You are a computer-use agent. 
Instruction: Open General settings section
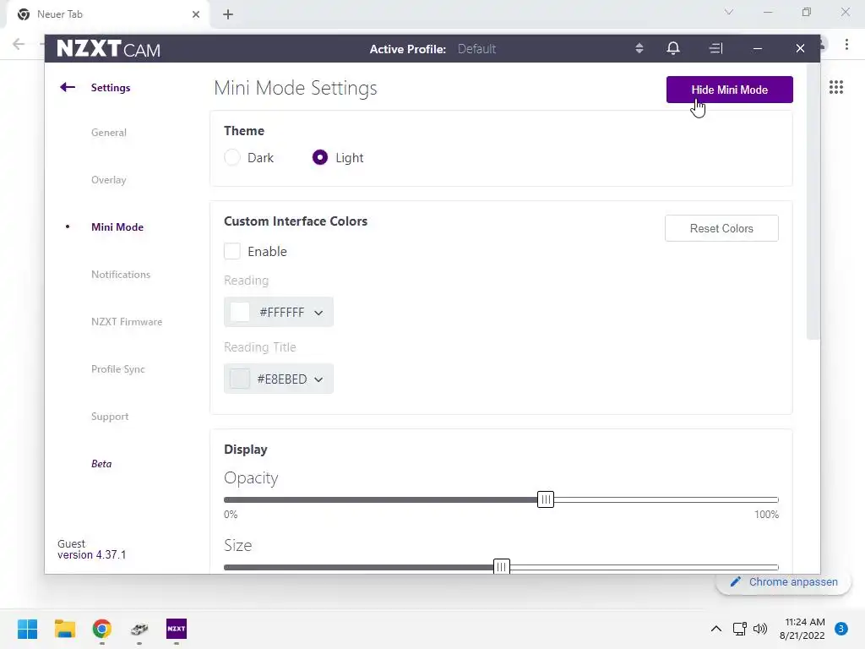point(109,133)
